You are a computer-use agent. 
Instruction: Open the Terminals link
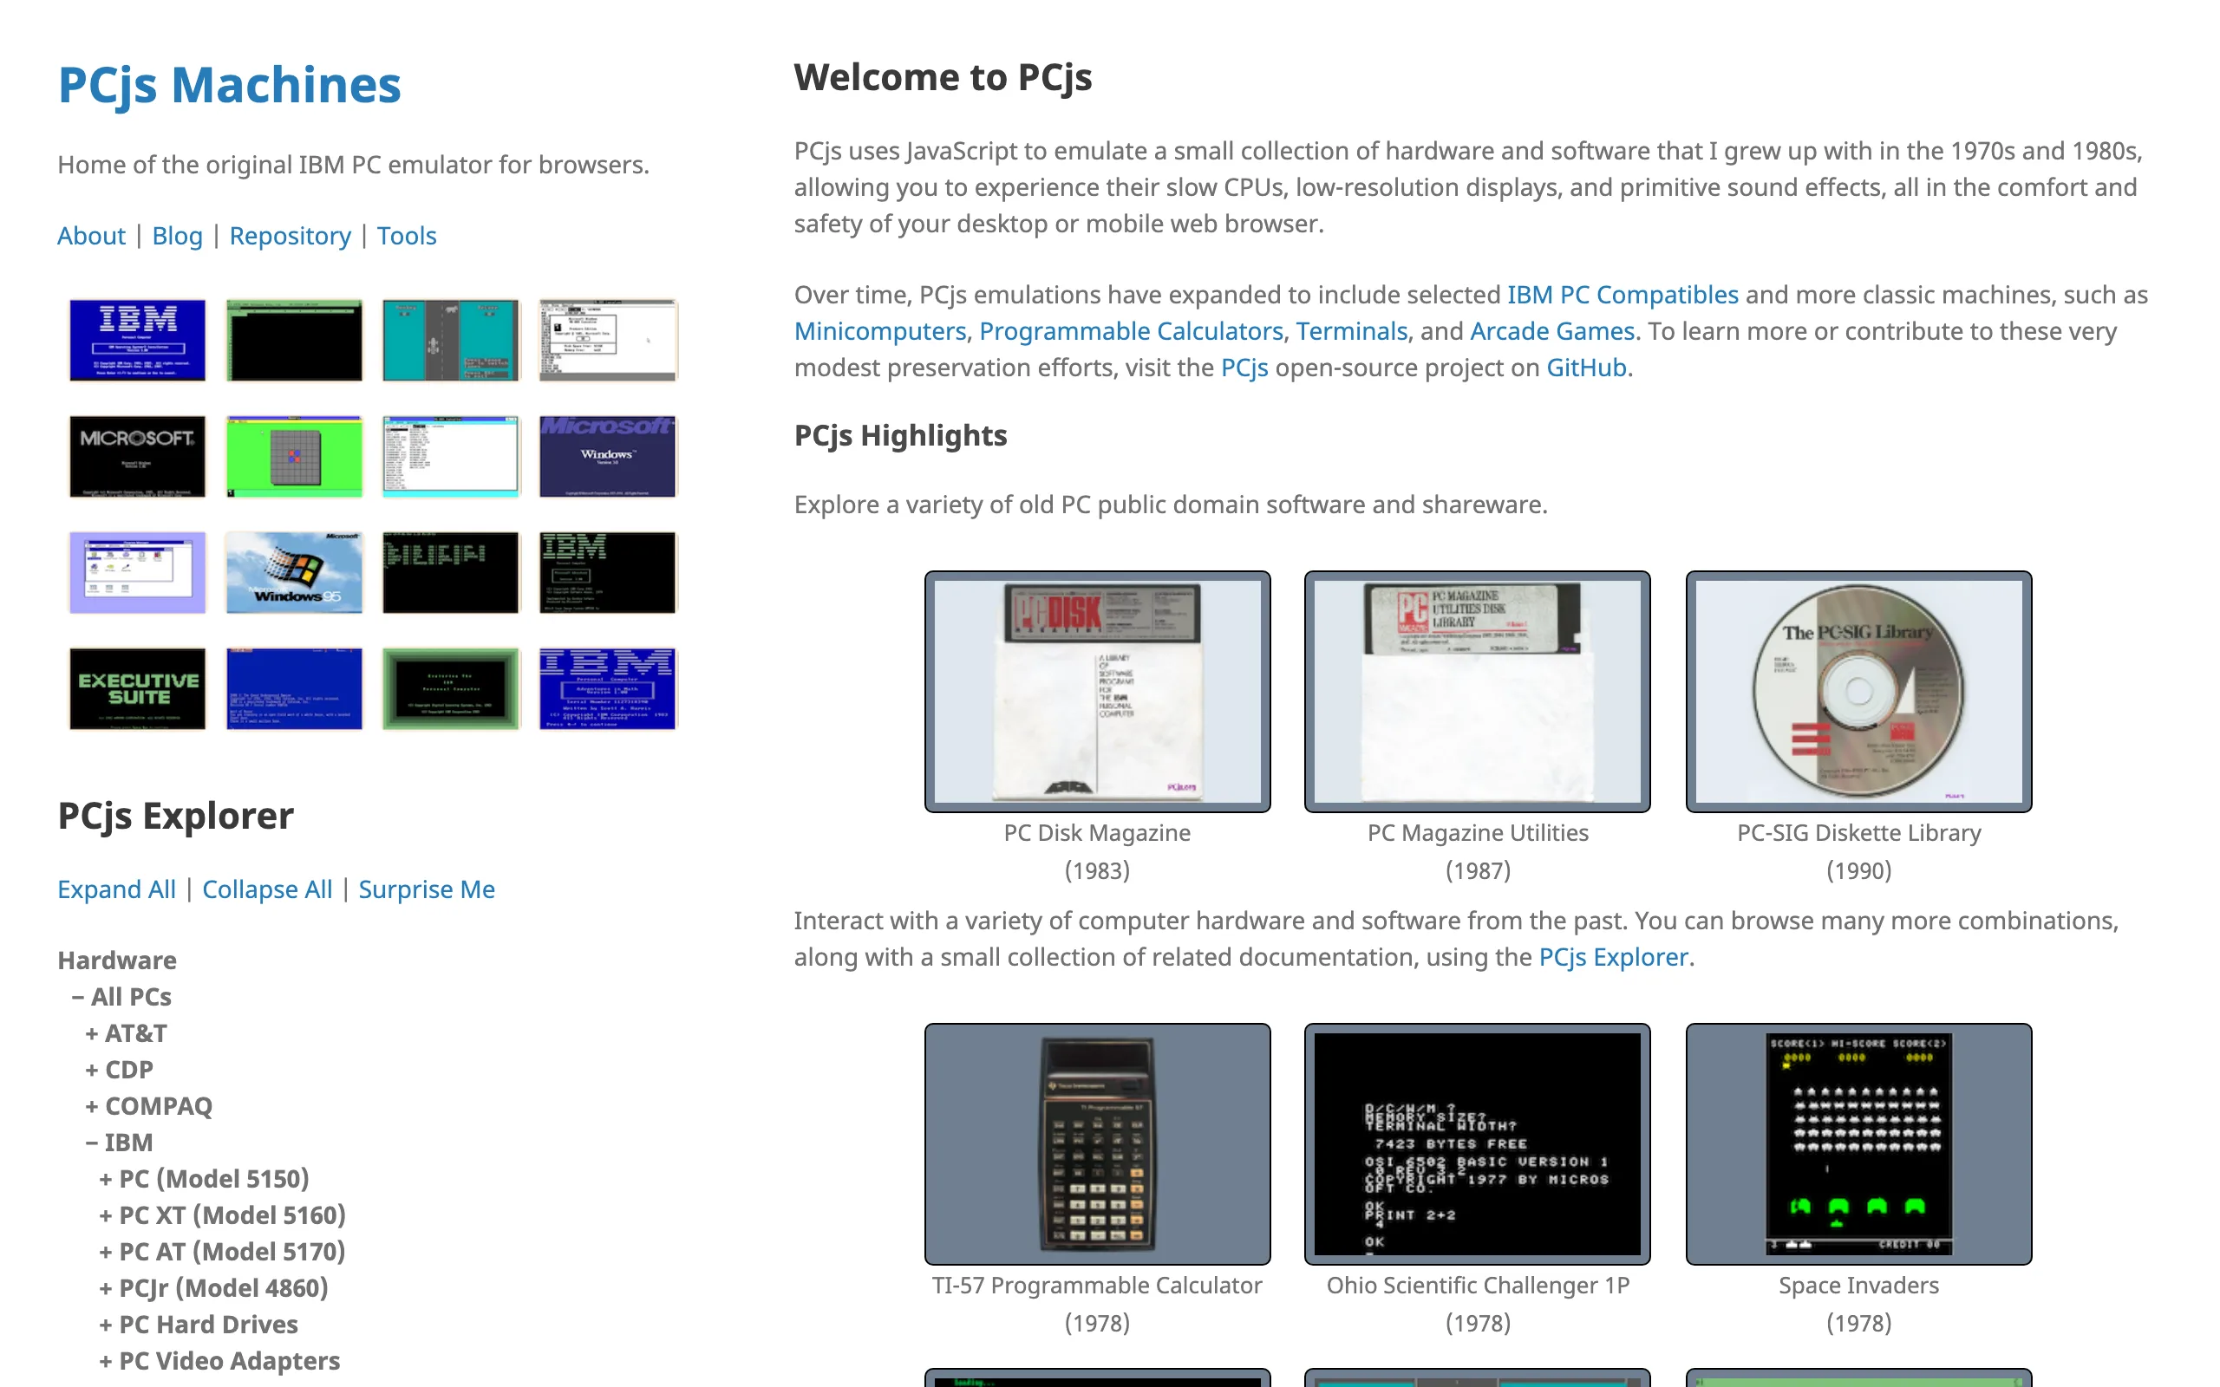pyautogui.click(x=1351, y=331)
